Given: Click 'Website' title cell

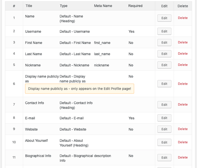Looking at the screenshot, I should click(x=31, y=129).
